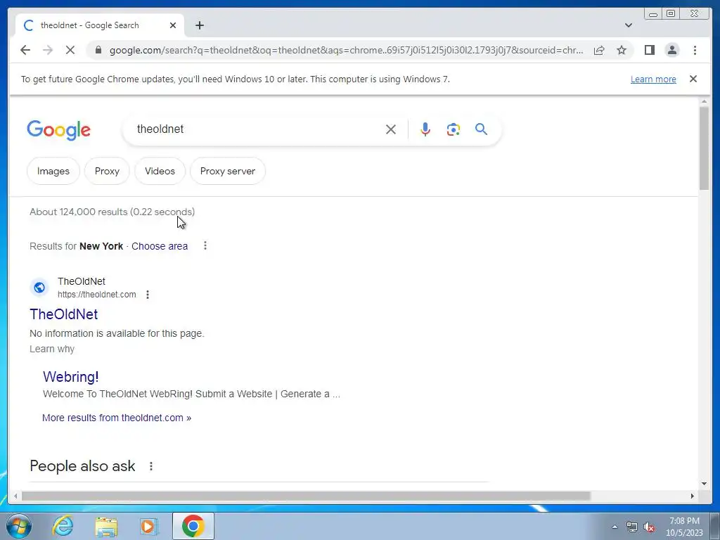Viewport: 720px width, 540px height.
Task: Bookmark this page with the star icon
Action: coord(622,50)
